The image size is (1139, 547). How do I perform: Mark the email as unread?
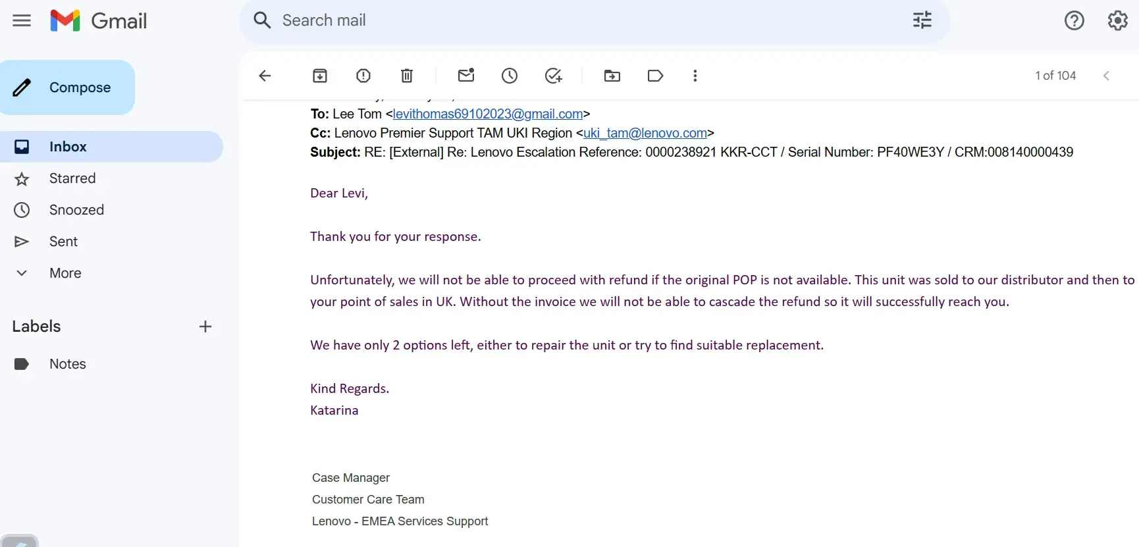point(466,76)
